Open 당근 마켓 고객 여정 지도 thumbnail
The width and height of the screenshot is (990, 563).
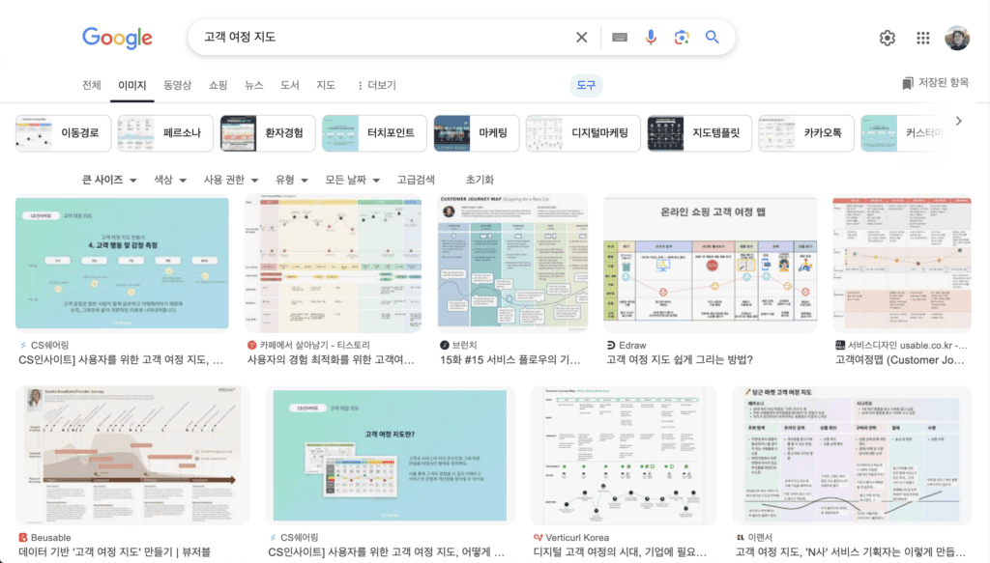pyautogui.click(x=852, y=455)
